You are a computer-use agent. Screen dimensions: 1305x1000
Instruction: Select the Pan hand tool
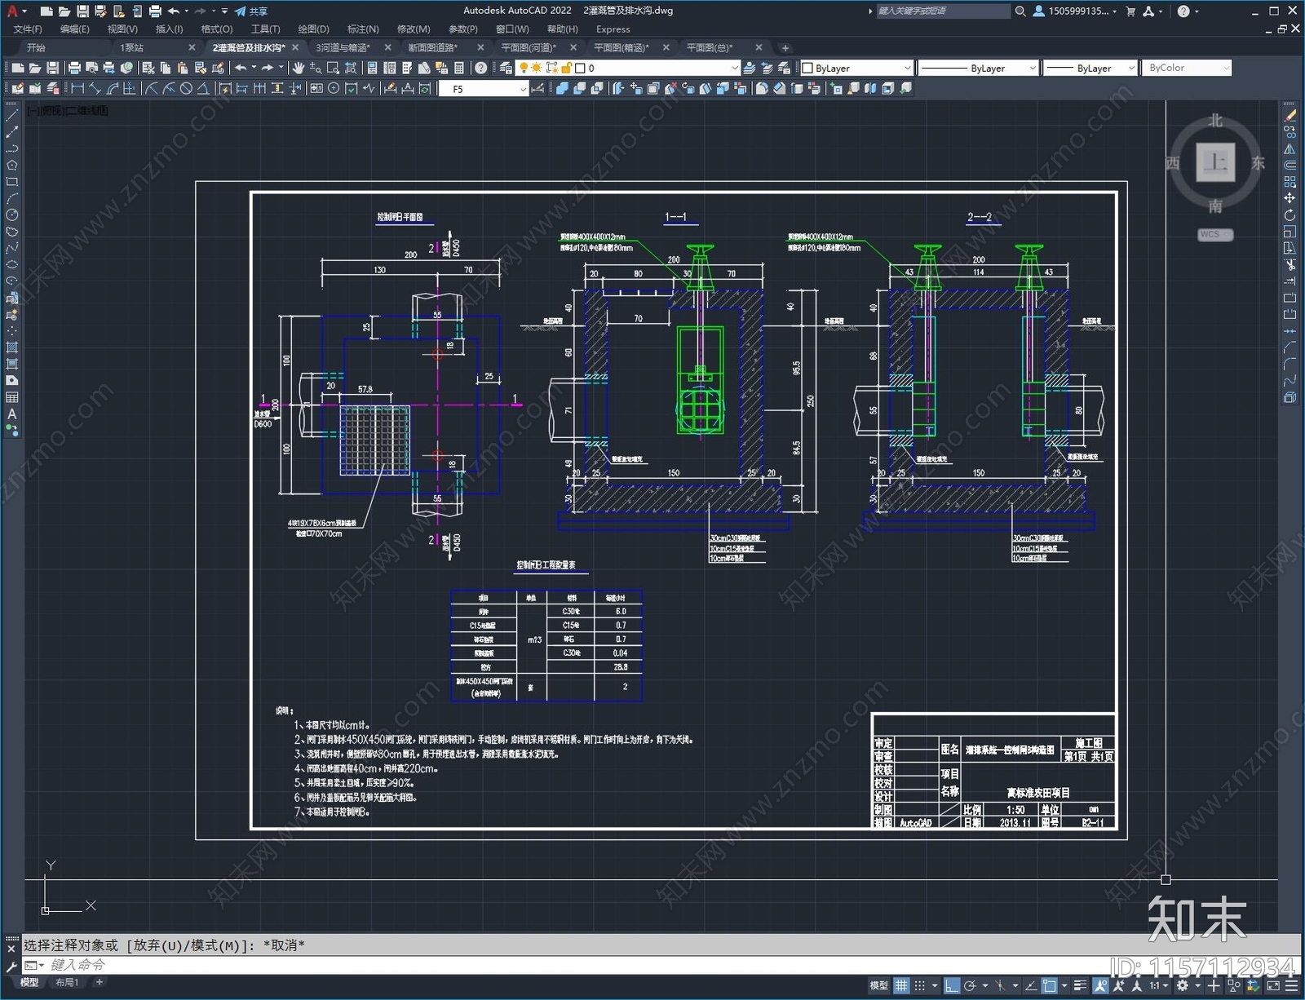[299, 68]
